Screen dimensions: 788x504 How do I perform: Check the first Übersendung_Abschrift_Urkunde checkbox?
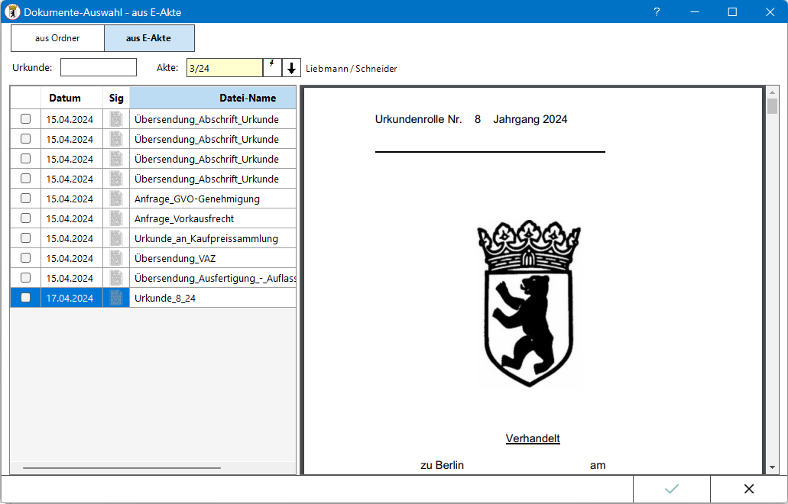click(26, 119)
